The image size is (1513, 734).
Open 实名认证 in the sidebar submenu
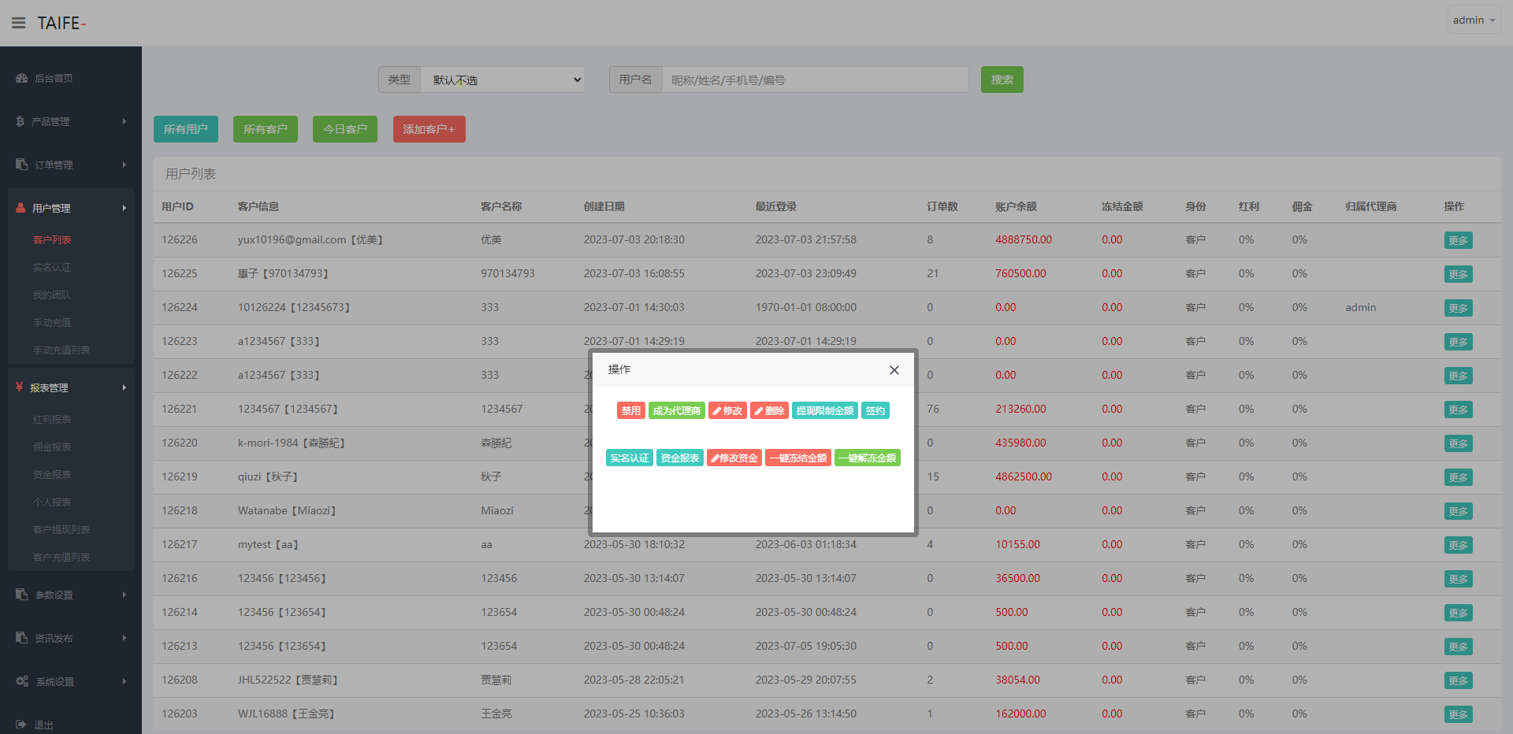click(52, 268)
